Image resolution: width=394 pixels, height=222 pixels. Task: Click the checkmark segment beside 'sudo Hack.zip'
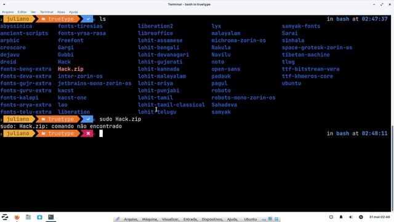pyautogui.click(x=88, y=119)
